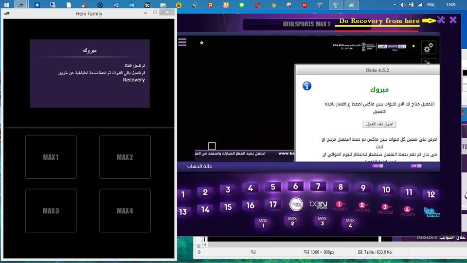Open the settings gears icon in player

click(429, 47)
